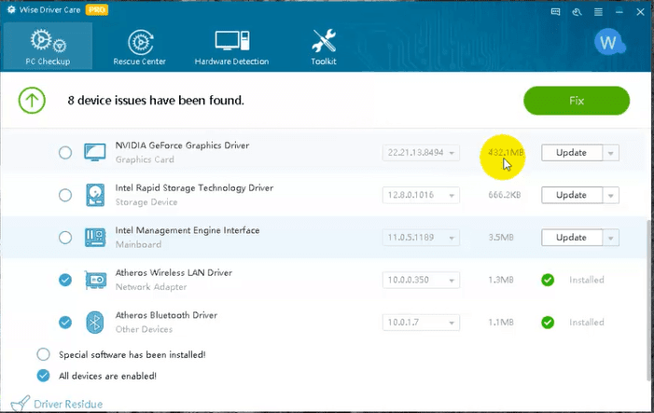Minimize the Wise Driver Care window
654x413 pixels.
(x=619, y=12)
